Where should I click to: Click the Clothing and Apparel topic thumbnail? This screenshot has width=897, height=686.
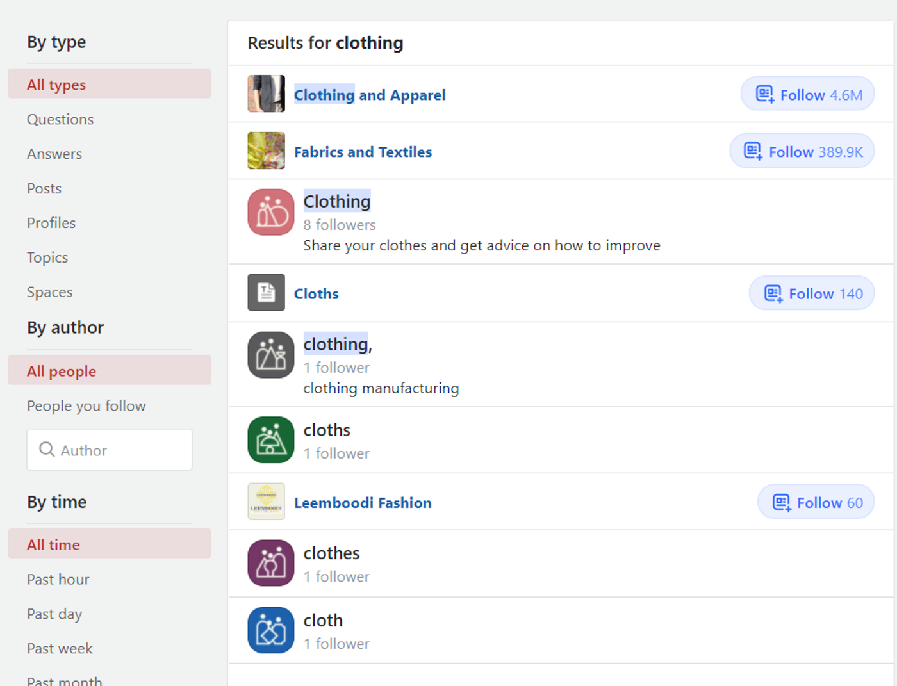pyautogui.click(x=266, y=94)
